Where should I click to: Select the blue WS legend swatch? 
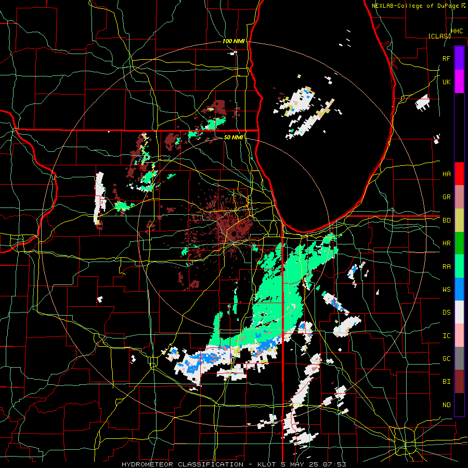[459, 289]
